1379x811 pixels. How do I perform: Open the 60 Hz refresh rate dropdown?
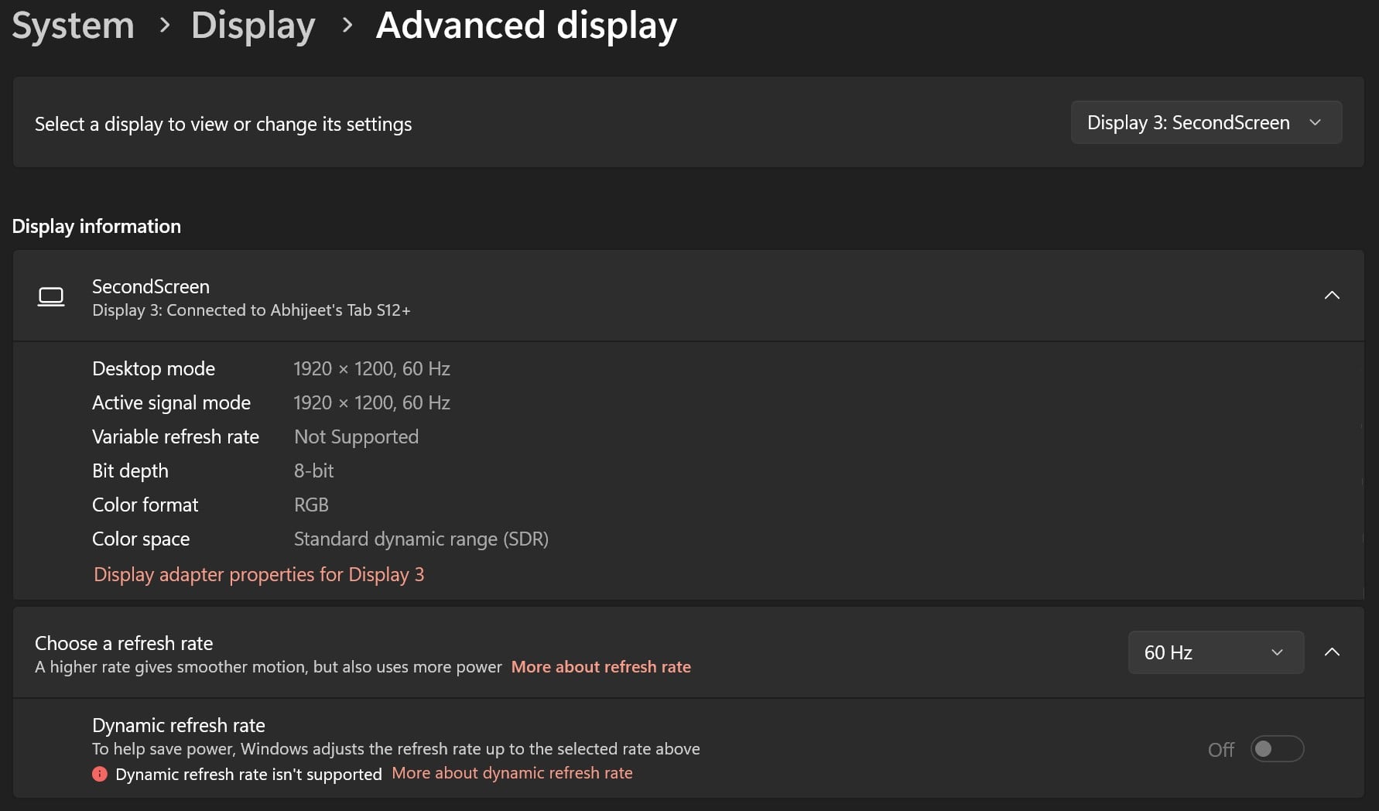[1215, 652]
